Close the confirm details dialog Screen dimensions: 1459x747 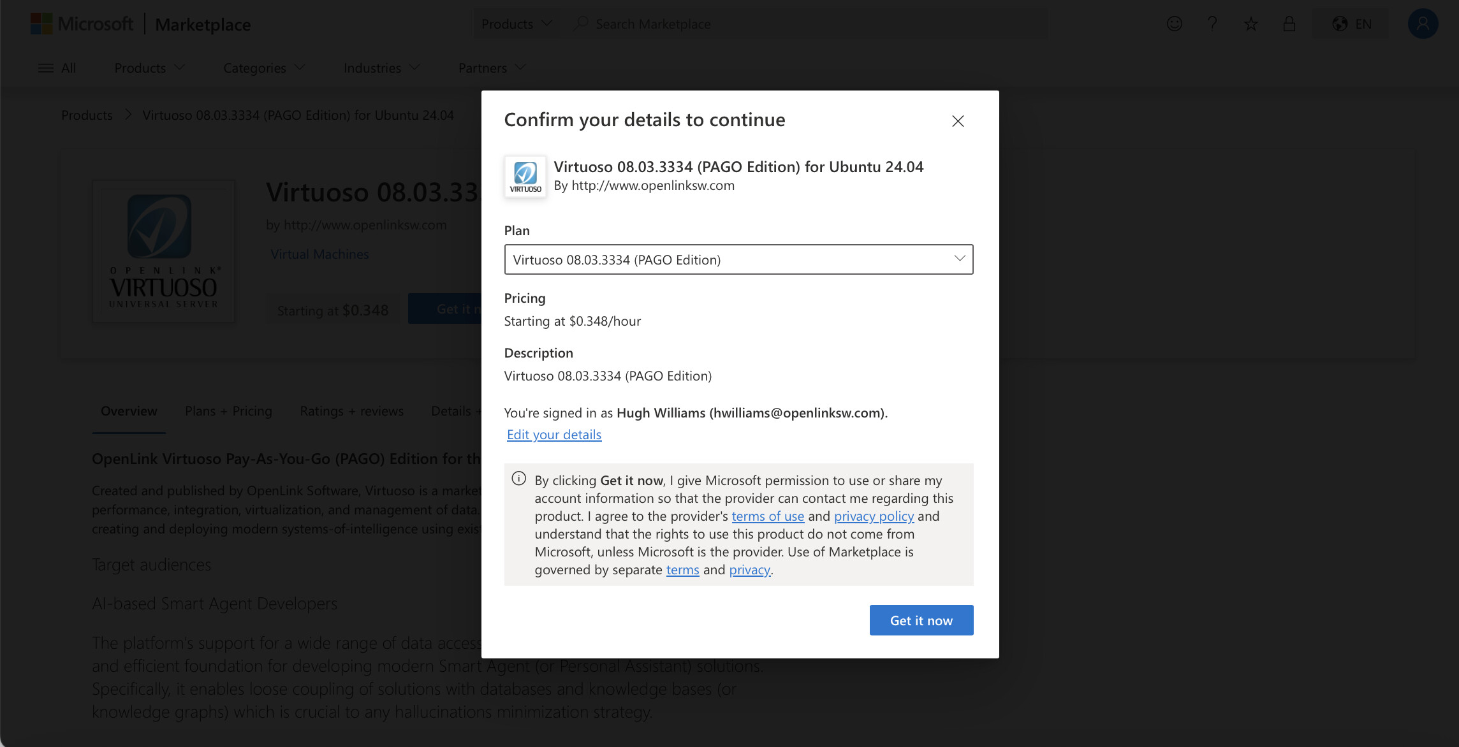[x=957, y=121]
